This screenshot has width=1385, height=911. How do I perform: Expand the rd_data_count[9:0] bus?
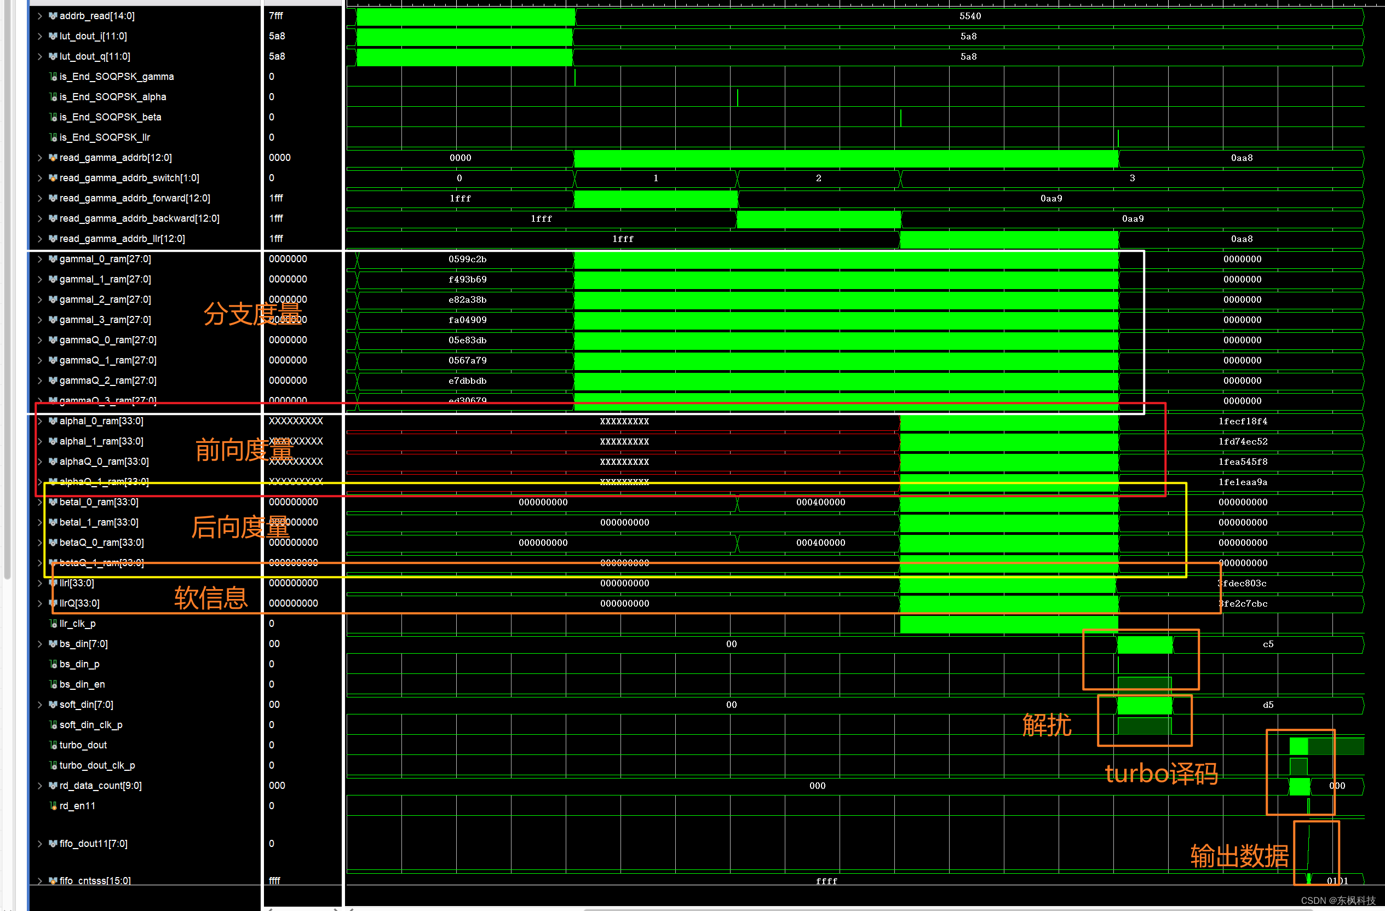39,785
